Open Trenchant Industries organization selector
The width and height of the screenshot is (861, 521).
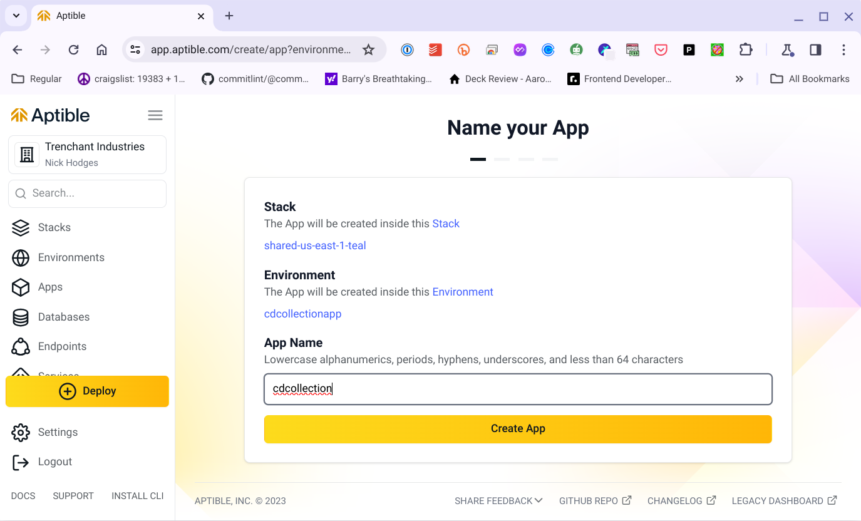(x=87, y=154)
